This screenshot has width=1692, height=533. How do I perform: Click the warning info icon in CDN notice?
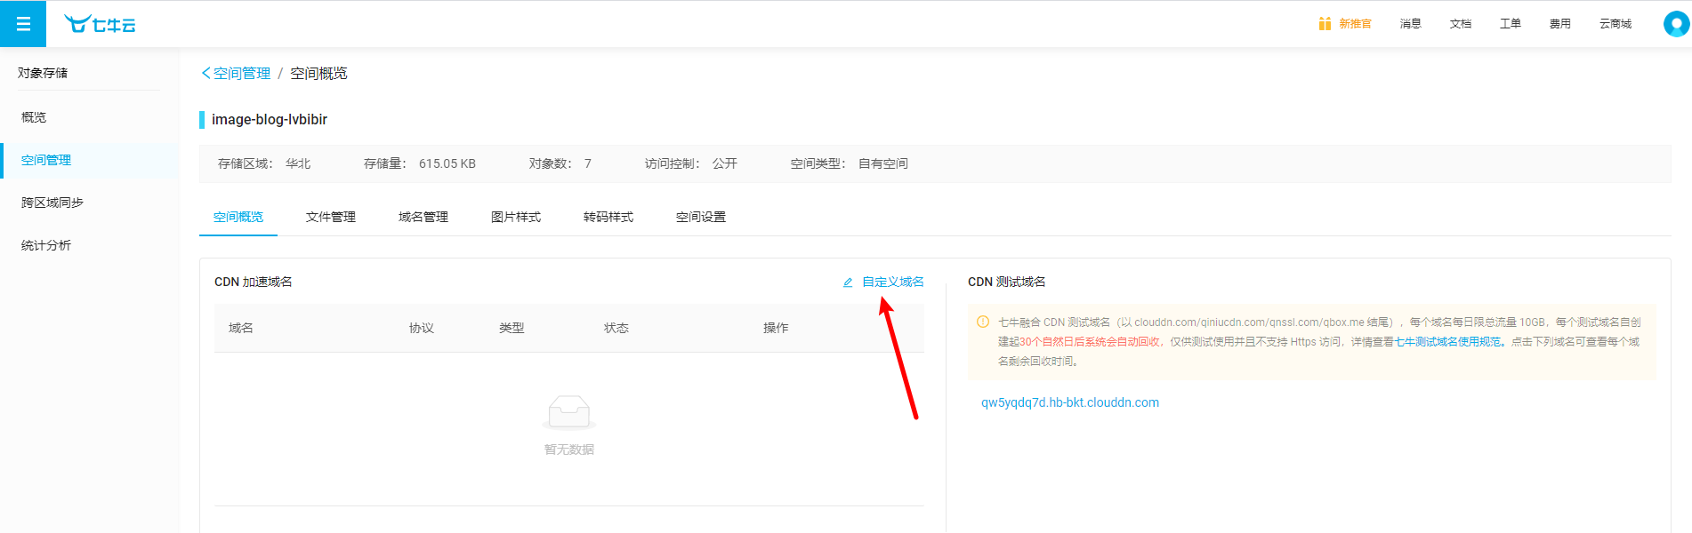tap(983, 322)
